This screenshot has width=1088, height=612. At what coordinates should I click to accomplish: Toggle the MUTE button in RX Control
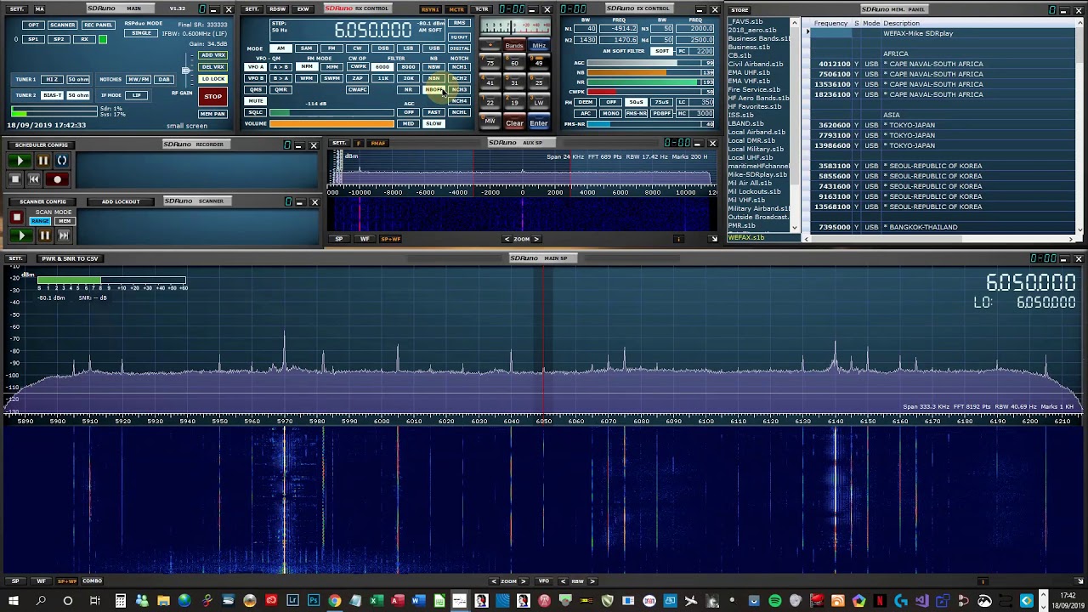[x=255, y=101]
